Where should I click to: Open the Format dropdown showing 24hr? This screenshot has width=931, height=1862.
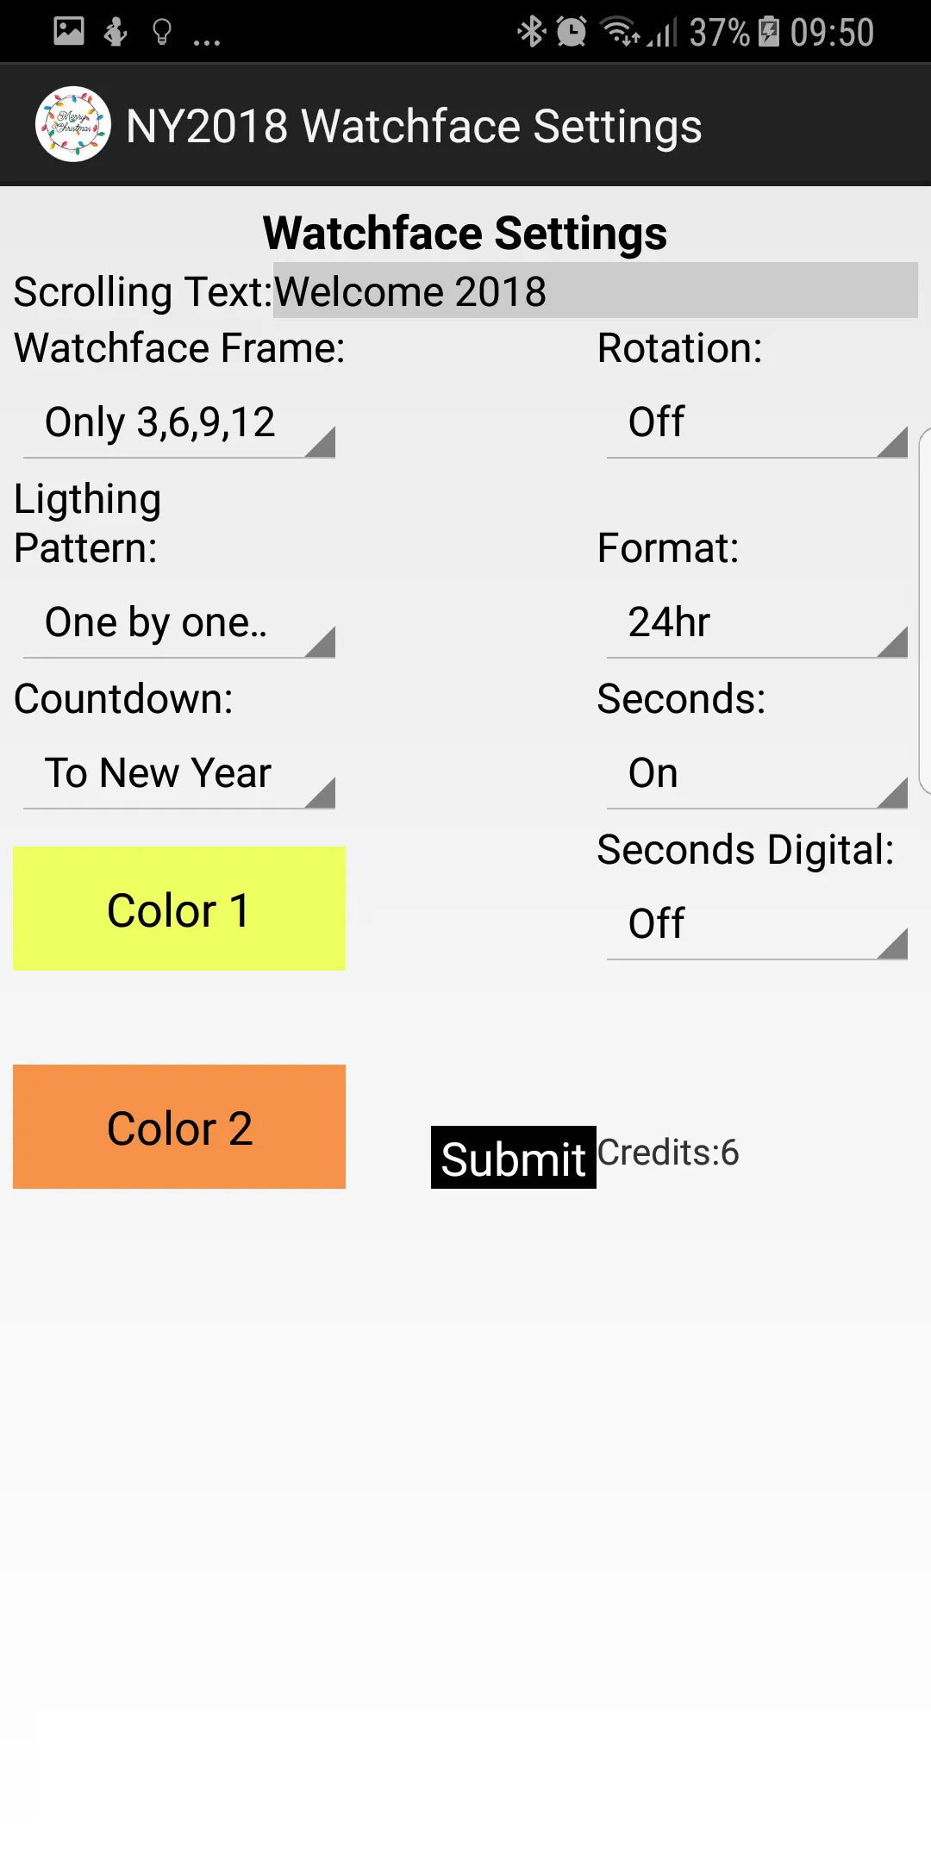coord(757,623)
